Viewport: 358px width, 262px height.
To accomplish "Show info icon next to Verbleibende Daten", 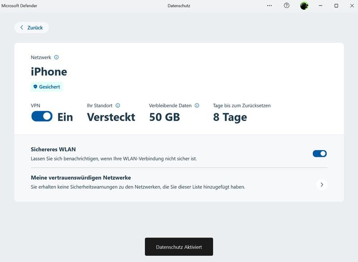I will point(197,106).
